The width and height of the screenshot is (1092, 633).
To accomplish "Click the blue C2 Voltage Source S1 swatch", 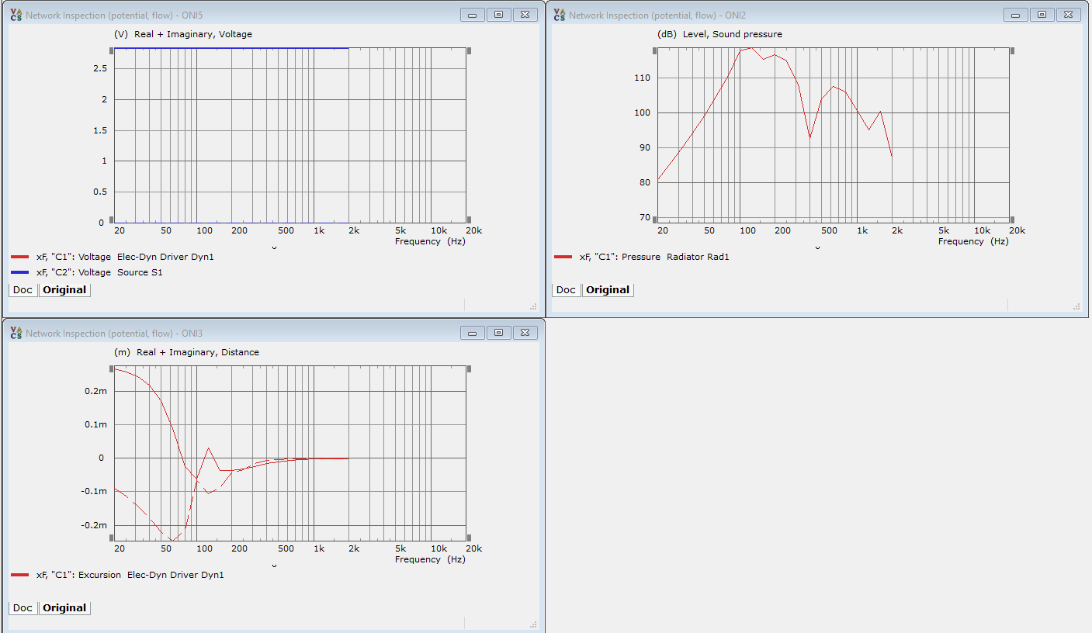I will tap(20, 273).
